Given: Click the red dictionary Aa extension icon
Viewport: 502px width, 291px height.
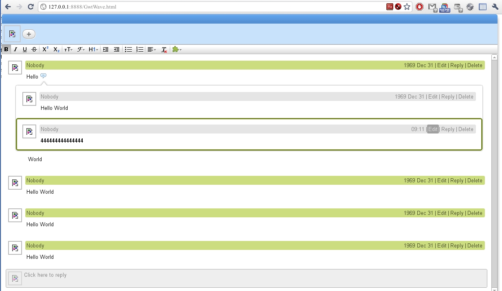Looking at the screenshot, I should coord(390,7).
